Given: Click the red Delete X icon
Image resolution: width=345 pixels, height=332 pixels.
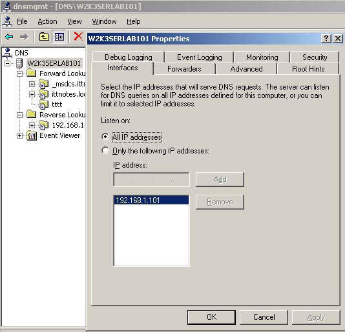Looking at the screenshot, I should click(x=78, y=36).
